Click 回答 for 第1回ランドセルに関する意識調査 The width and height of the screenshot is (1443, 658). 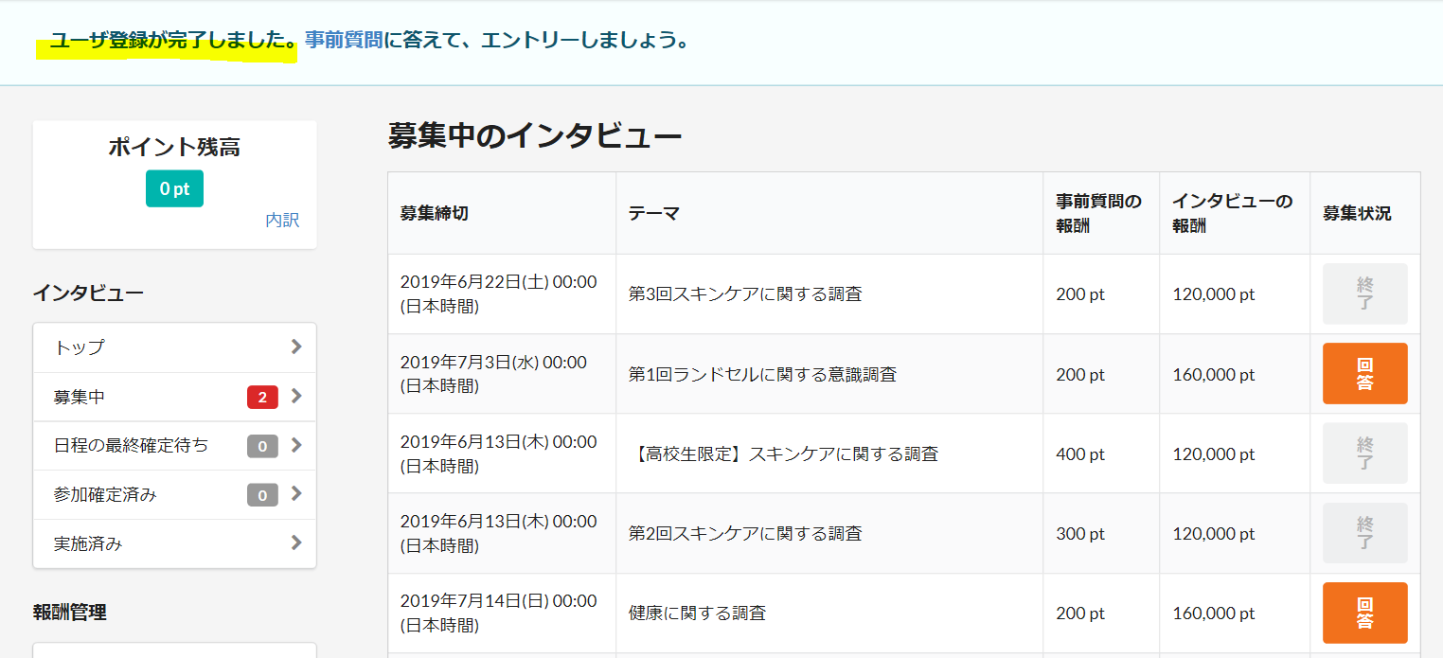pyautogui.click(x=1364, y=374)
